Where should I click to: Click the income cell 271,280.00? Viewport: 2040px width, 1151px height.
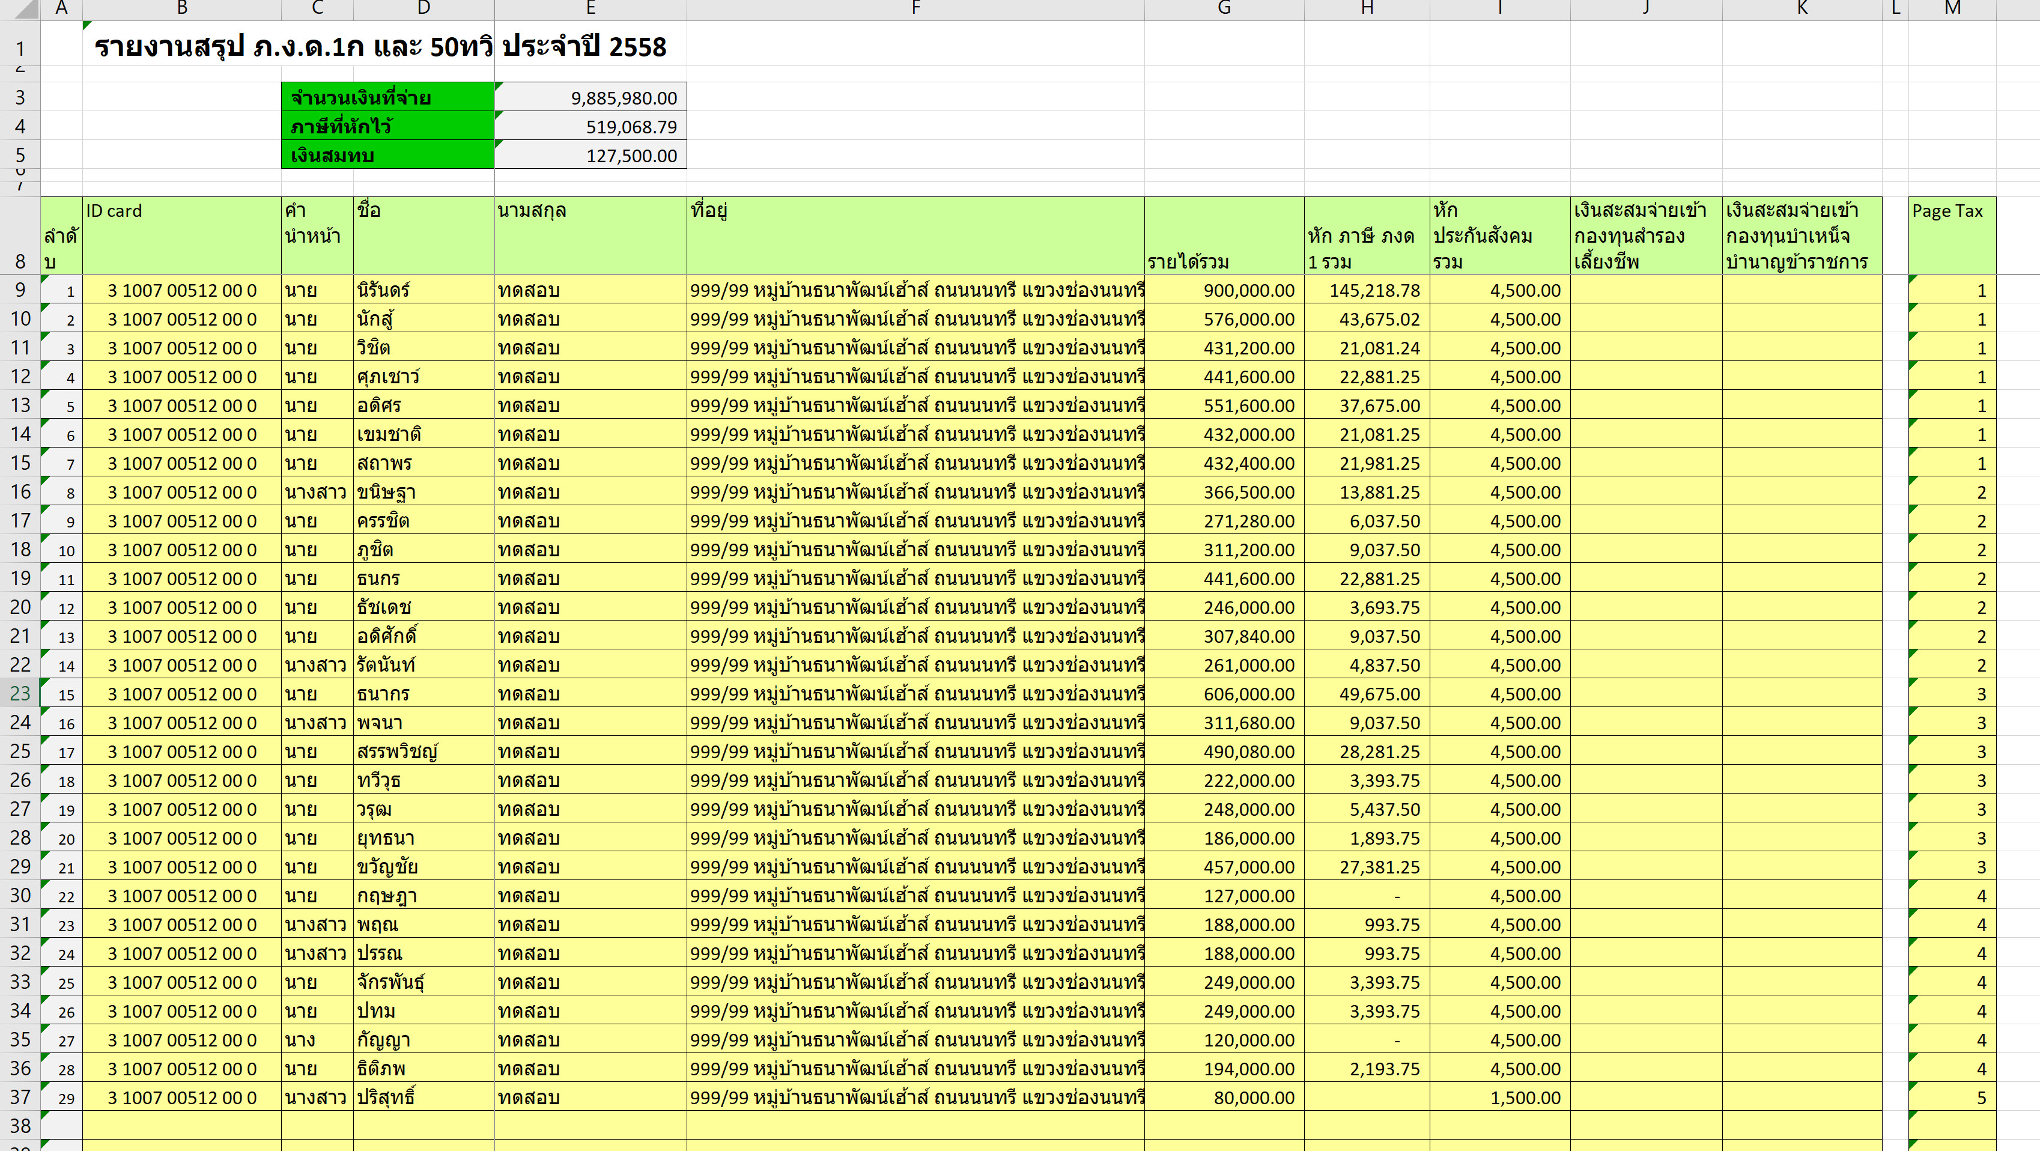pyautogui.click(x=1224, y=520)
